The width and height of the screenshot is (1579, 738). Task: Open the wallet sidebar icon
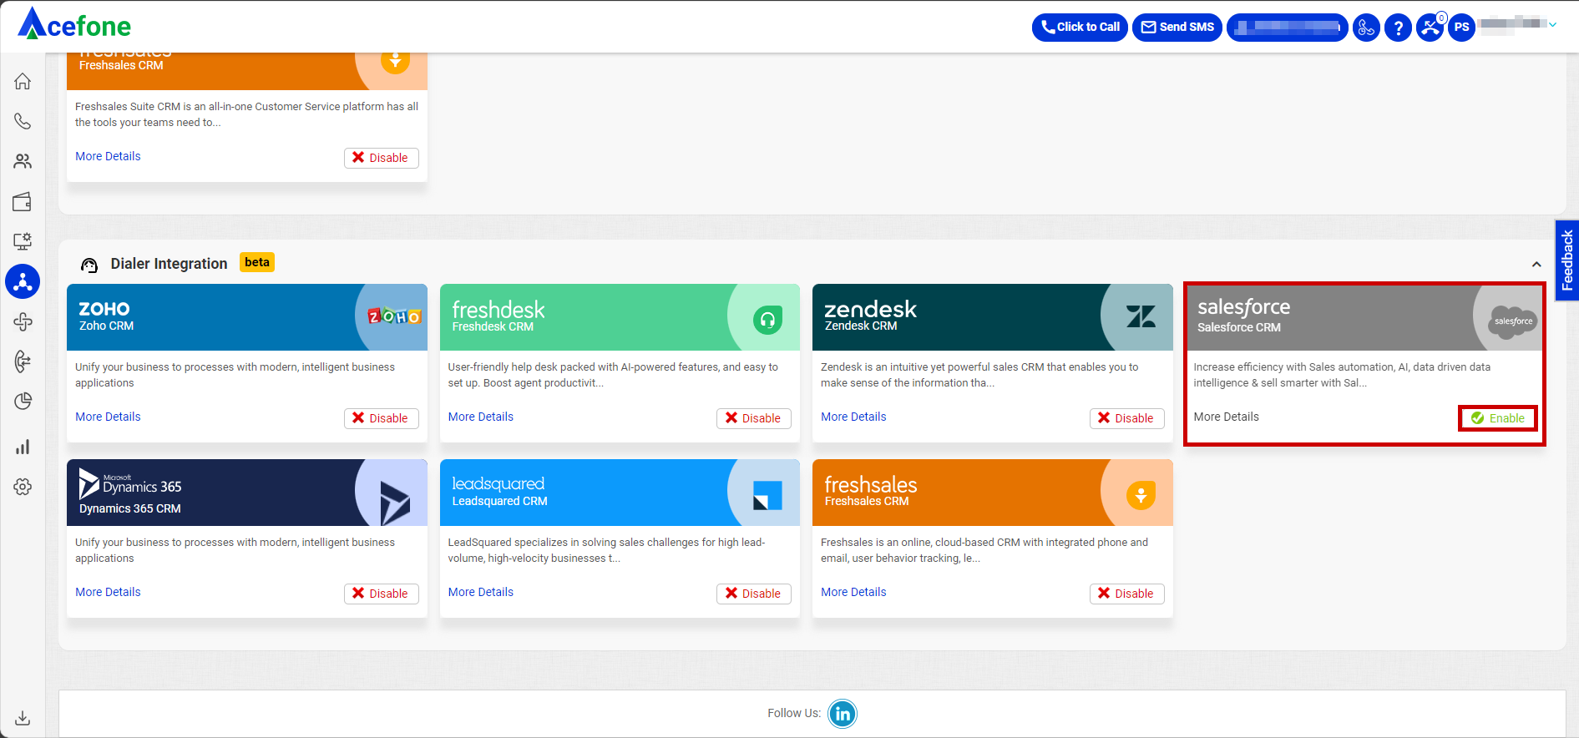[23, 201]
